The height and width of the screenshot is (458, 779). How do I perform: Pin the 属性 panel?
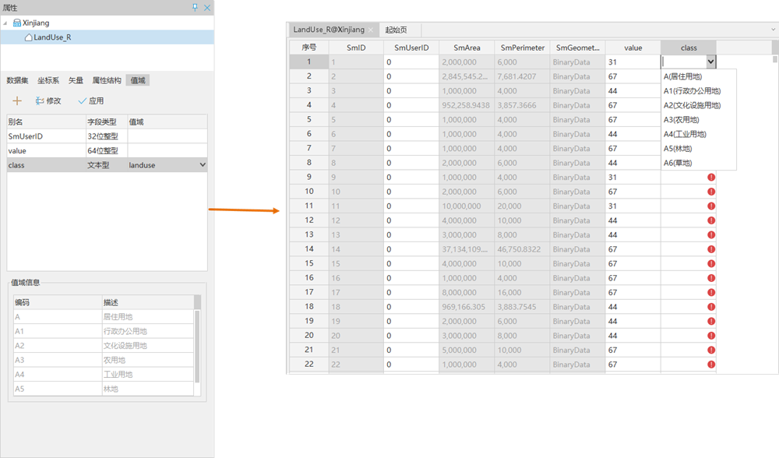click(195, 7)
